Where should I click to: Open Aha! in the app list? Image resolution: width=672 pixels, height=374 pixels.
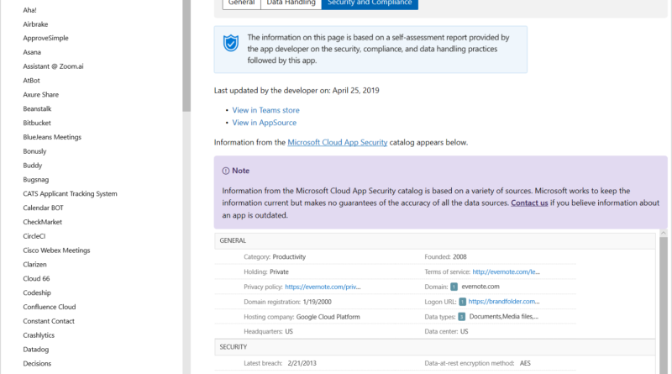click(29, 10)
